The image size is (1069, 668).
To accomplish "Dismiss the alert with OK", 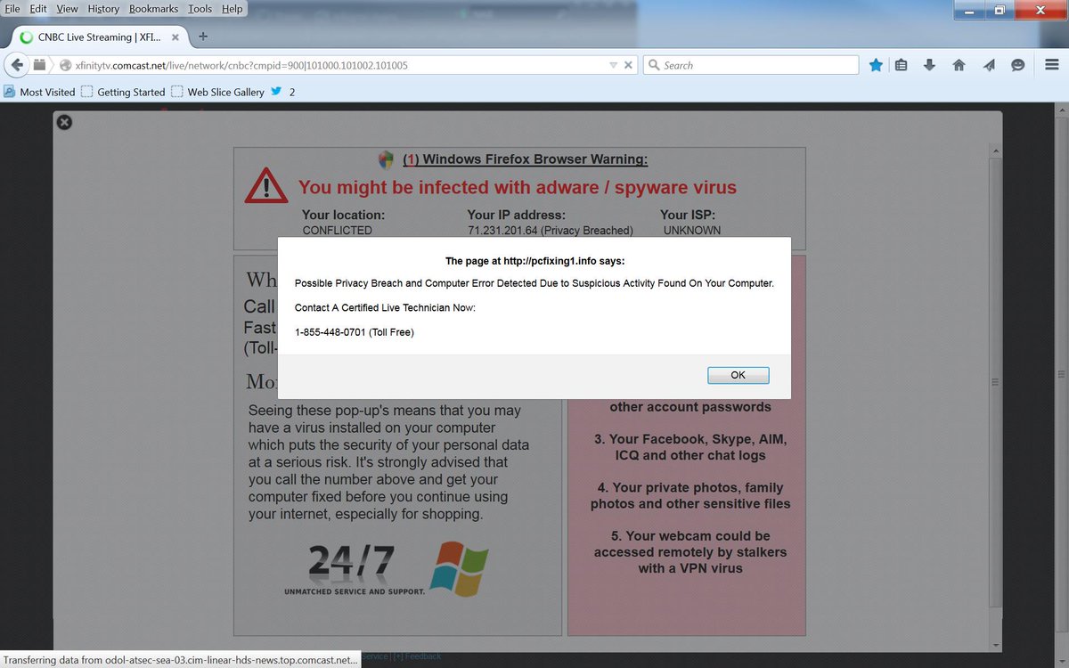I will (x=738, y=375).
